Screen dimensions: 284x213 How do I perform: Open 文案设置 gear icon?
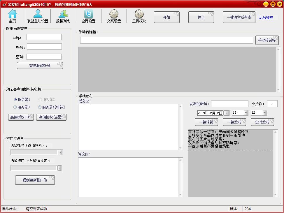point(114,16)
